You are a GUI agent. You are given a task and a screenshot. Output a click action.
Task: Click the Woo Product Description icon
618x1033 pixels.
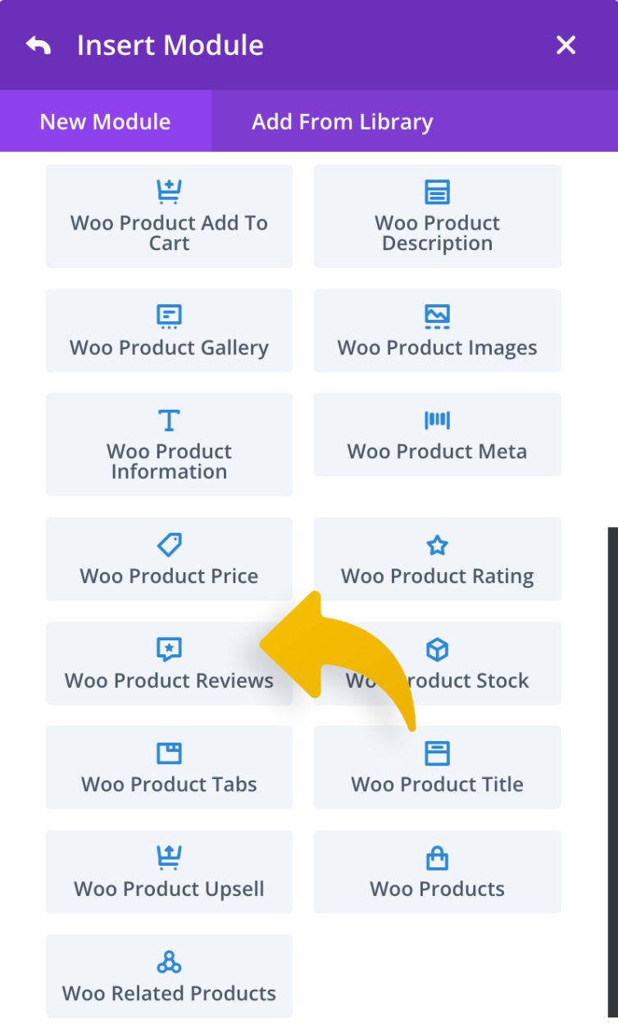(x=437, y=192)
